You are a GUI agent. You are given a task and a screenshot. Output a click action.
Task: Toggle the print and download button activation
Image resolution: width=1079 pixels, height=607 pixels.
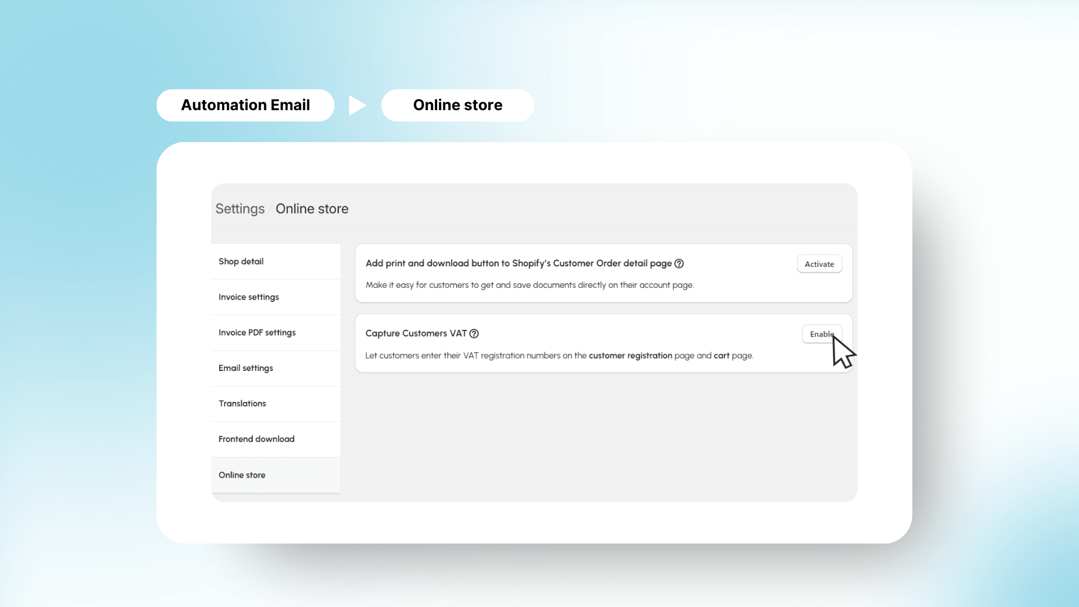coord(819,264)
